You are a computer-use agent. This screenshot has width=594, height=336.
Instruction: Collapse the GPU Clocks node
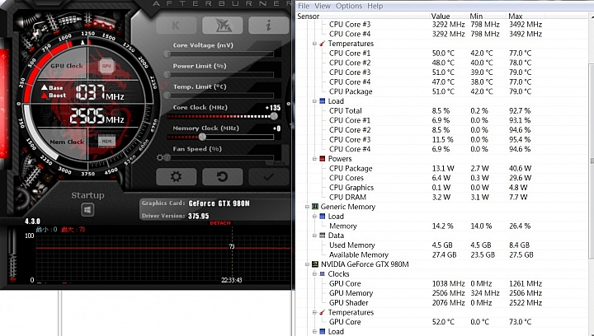point(314,274)
